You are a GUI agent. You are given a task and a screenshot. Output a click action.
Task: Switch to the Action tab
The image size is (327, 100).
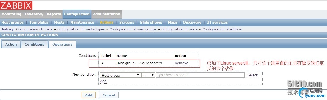coord(11,44)
